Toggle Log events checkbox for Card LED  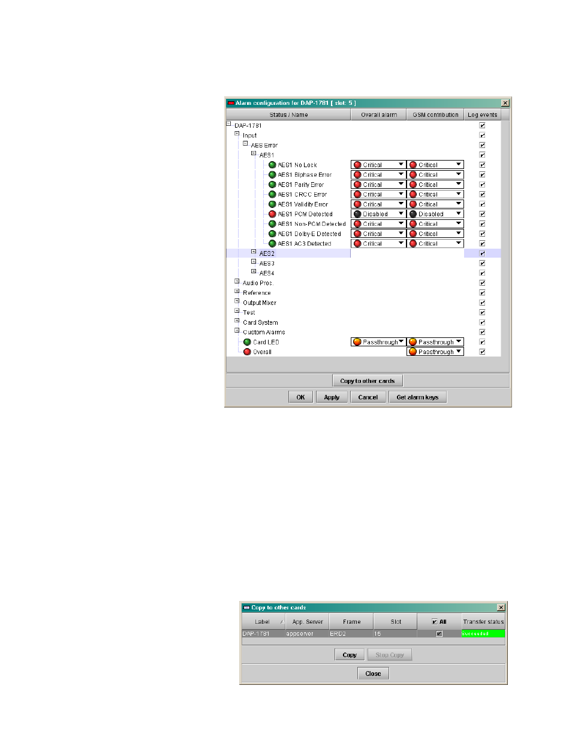(x=482, y=342)
